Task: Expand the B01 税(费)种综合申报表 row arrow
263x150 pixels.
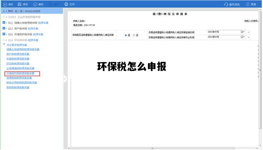Action: (4, 11)
